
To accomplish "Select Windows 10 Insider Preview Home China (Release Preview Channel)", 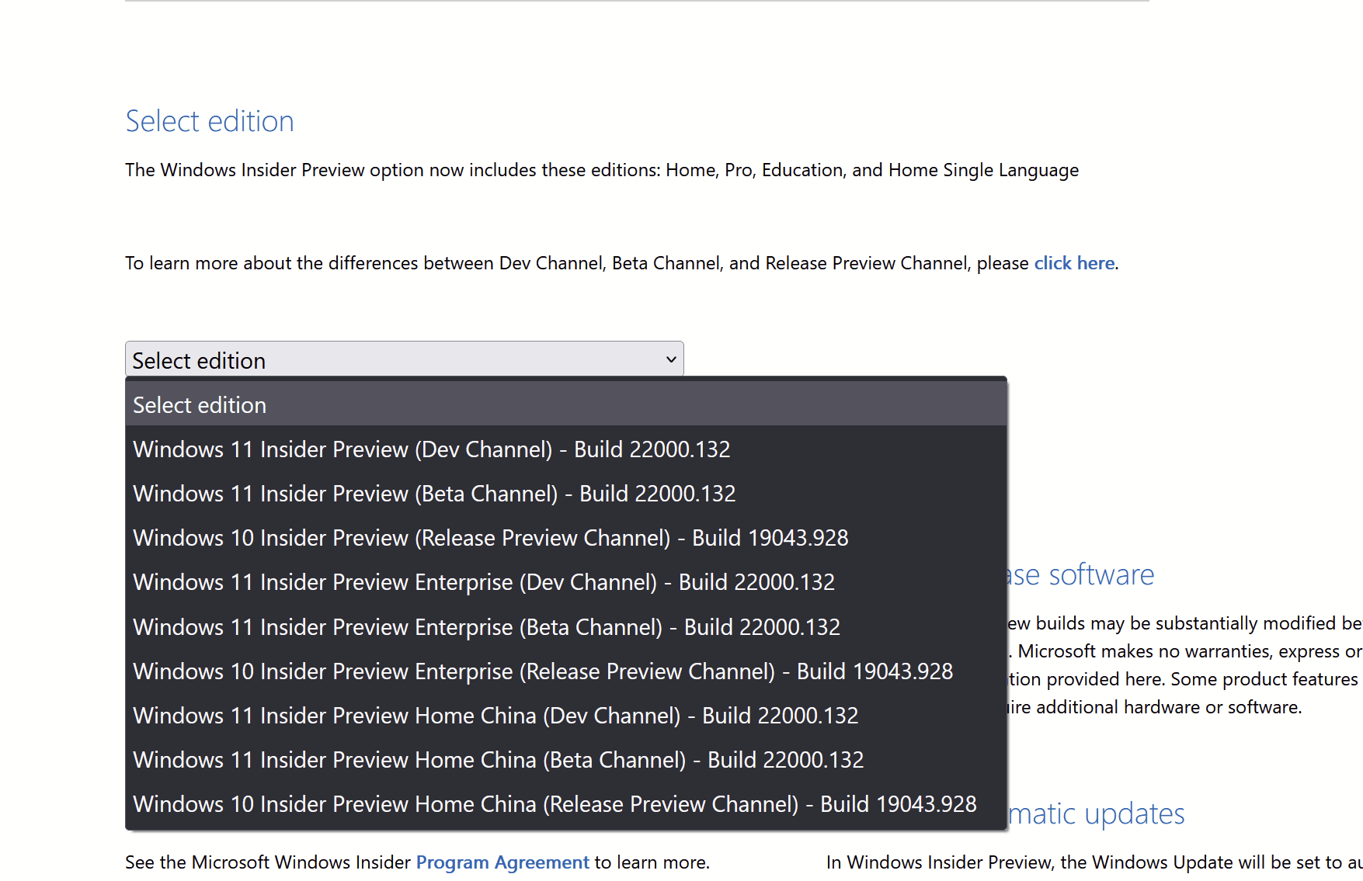I will (x=566, y=804).
